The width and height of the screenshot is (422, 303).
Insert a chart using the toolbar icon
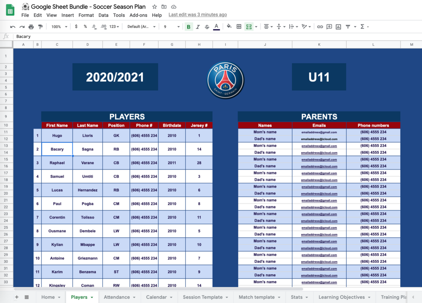click(338, 26)
